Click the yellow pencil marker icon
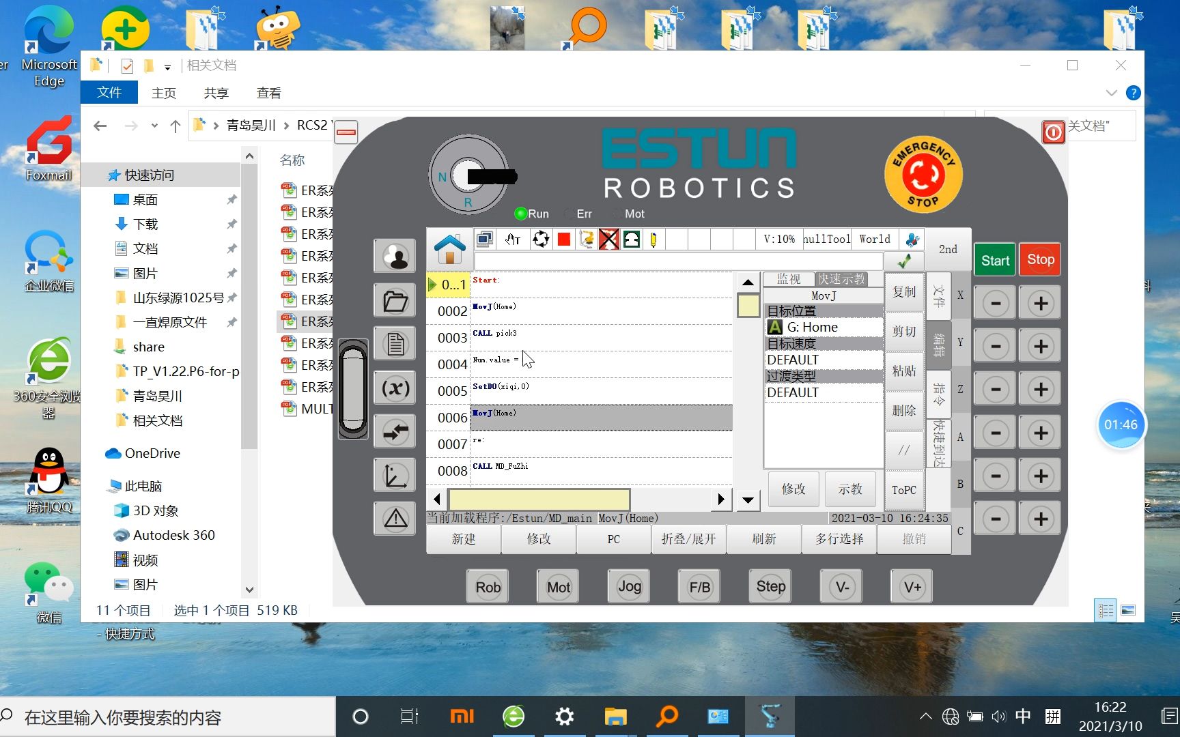This screenshot has width=1180, height=737. point(654,239)
